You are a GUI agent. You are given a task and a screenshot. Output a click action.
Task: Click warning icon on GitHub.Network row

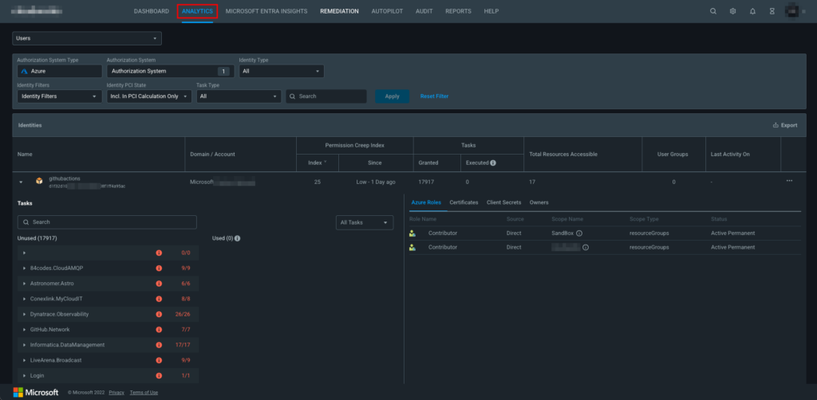point(159,330)
